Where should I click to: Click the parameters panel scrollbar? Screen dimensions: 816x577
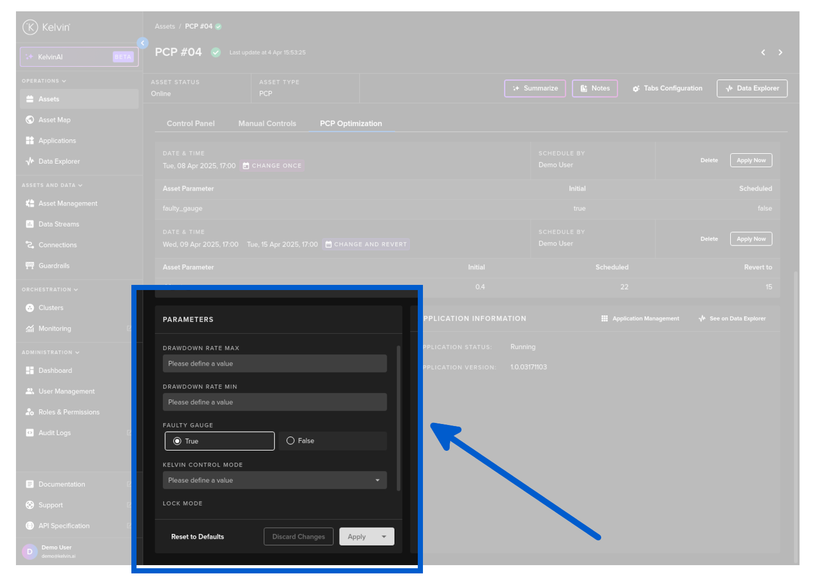click(x=398, y=417)
